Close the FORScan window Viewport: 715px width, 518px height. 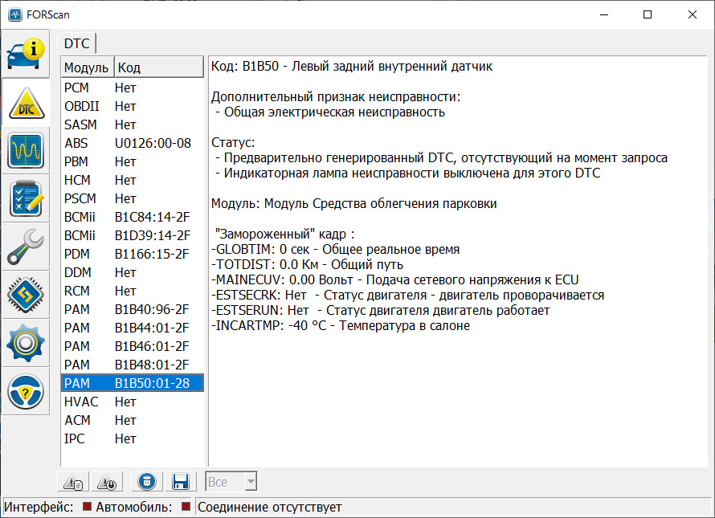(x=693, y=14)
